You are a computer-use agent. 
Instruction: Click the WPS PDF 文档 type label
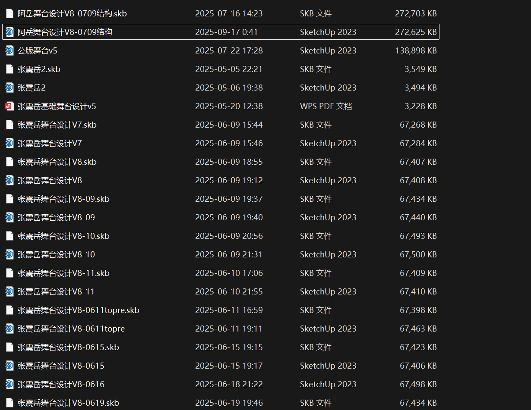pos(326,106)
